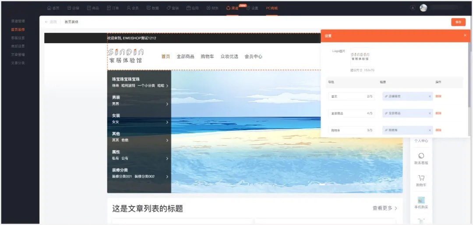Switch to the PC商城 tab
Image resolution: width=473 pixels, height=225 pixels.
tap(272, 8)
